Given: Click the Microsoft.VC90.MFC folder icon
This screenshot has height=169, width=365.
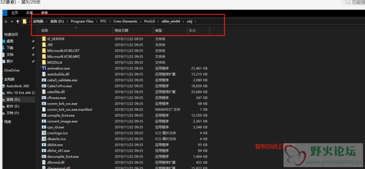Looking at the screenshot, I should click(x=44, y=57).
